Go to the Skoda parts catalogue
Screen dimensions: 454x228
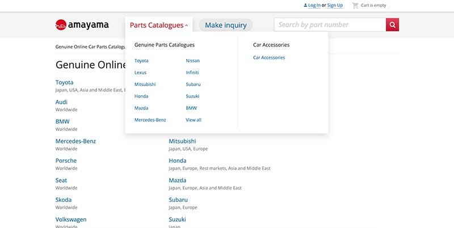pos(64,200)
